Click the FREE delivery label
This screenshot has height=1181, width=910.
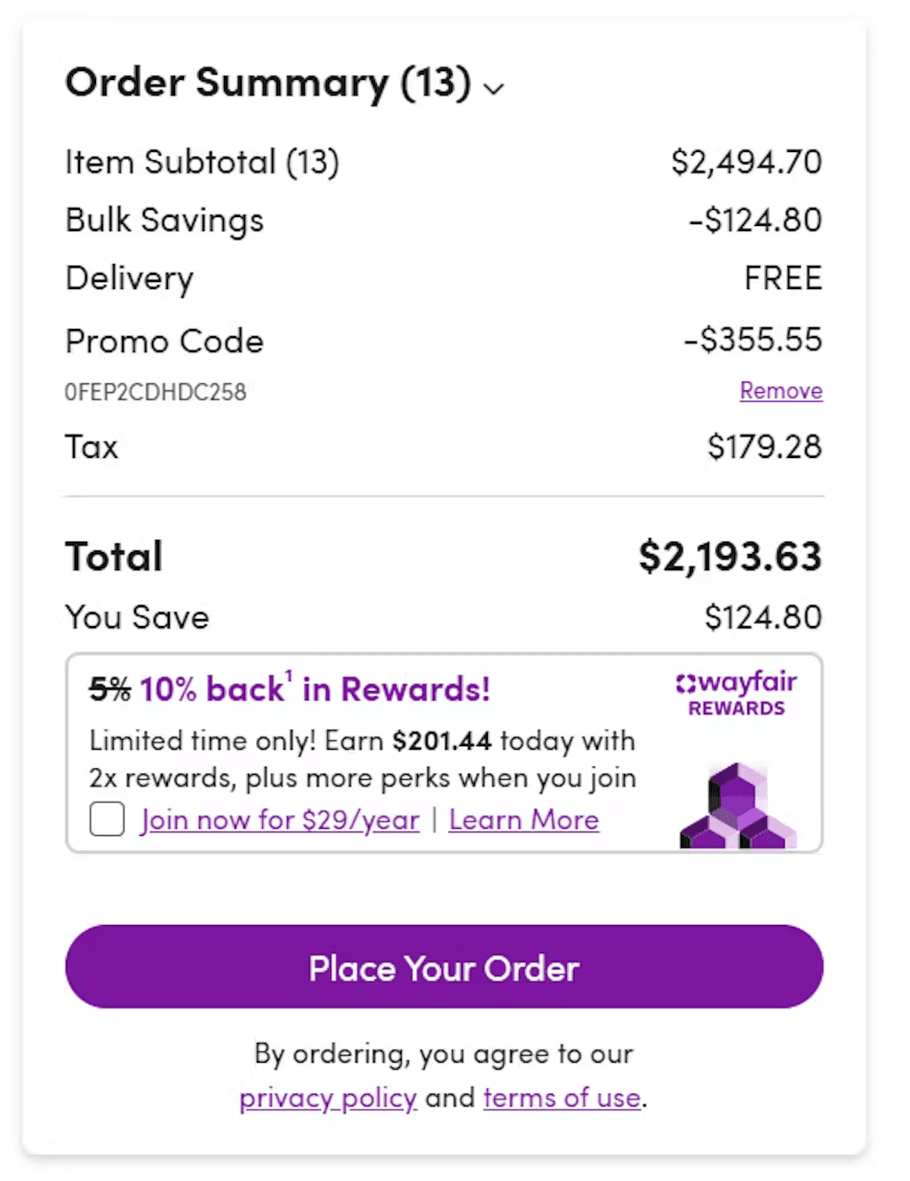tap(783, 277)
